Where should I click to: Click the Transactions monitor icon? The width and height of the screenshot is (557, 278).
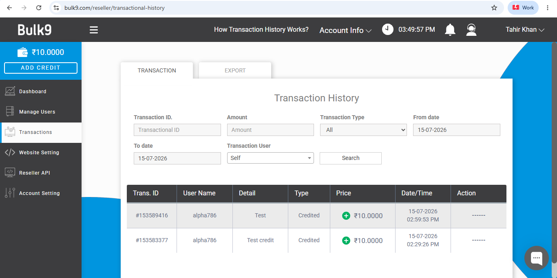pos(10,132)
